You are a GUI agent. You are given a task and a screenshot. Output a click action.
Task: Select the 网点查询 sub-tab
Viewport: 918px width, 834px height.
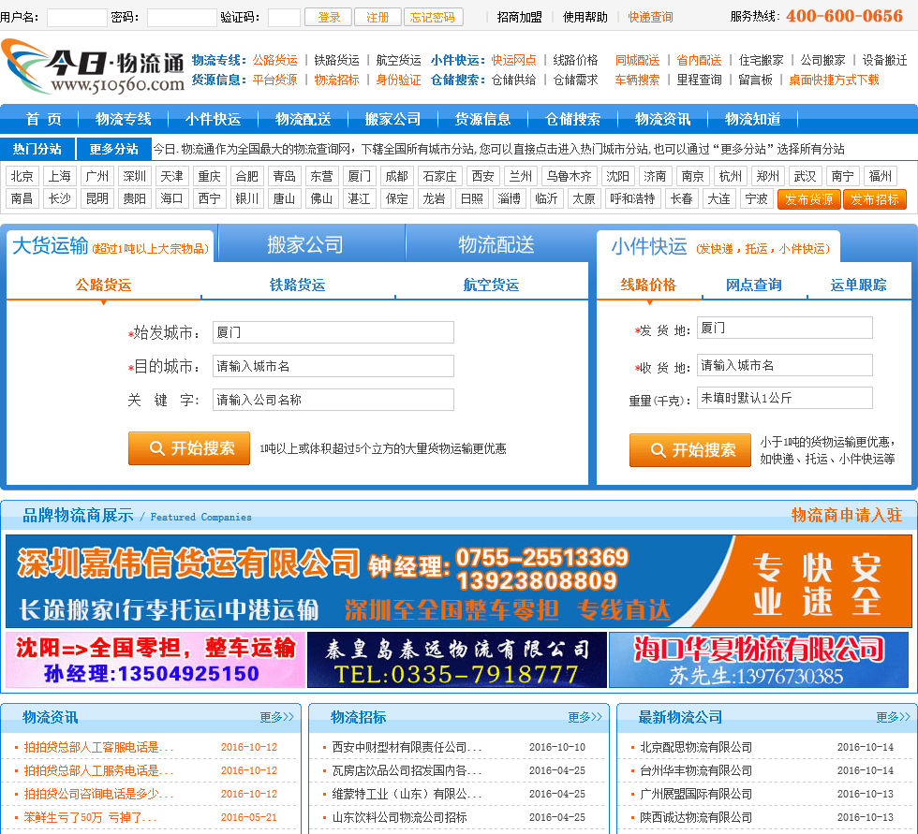point(754,285)
